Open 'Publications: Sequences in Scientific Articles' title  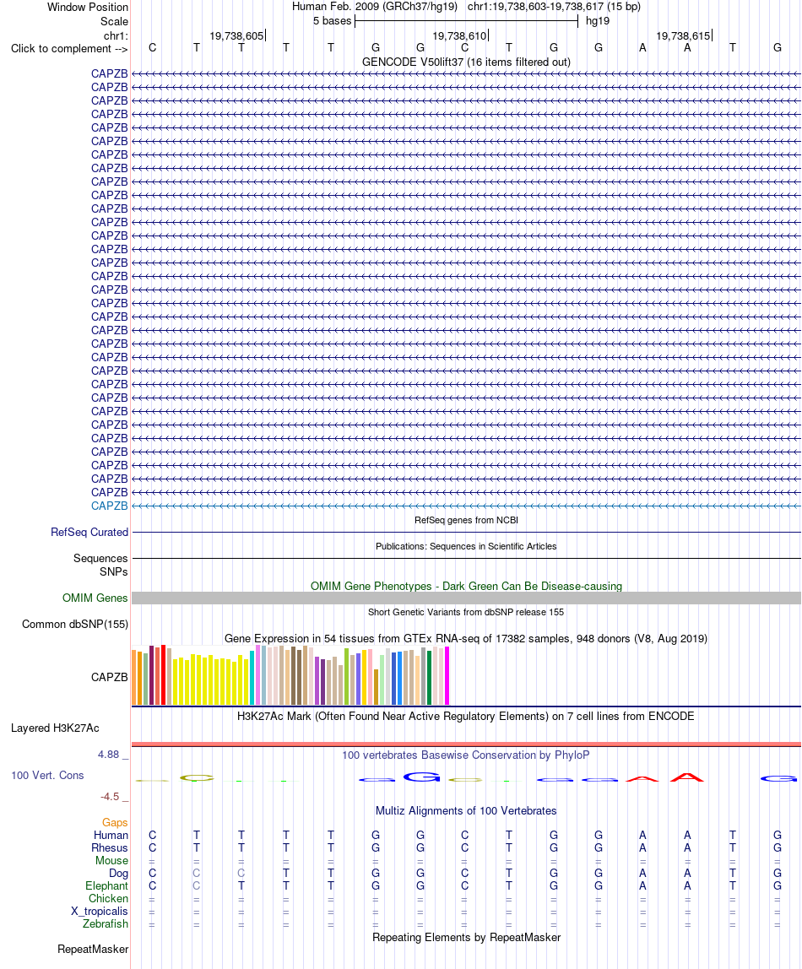tap(466, 546)
